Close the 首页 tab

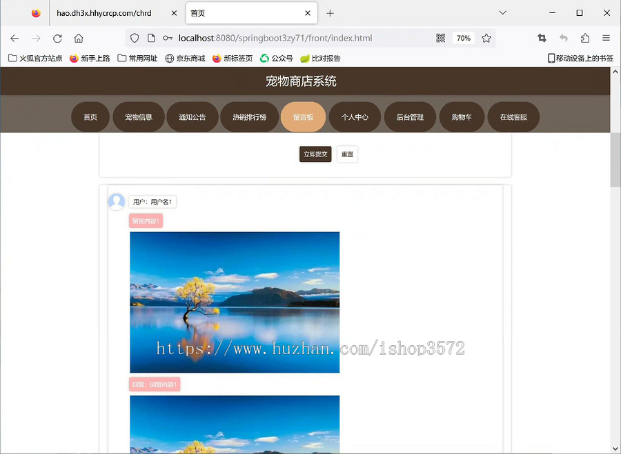pyautogui.click(x=308, y=13)
